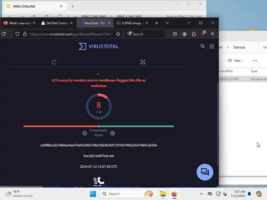Open the VirusTotal apps grid icon

pyautogui.click(x=212, y=46)
